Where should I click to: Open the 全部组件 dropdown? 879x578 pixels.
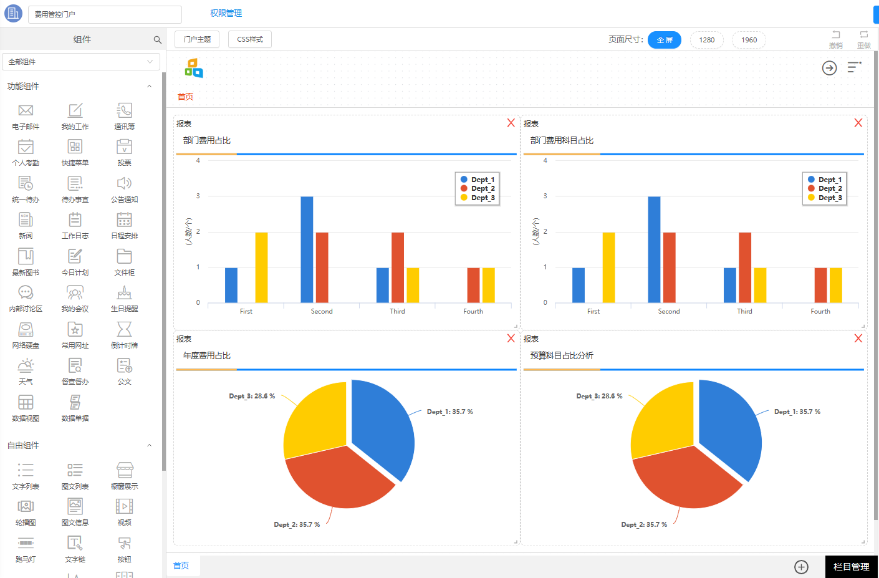coord(81,62)
